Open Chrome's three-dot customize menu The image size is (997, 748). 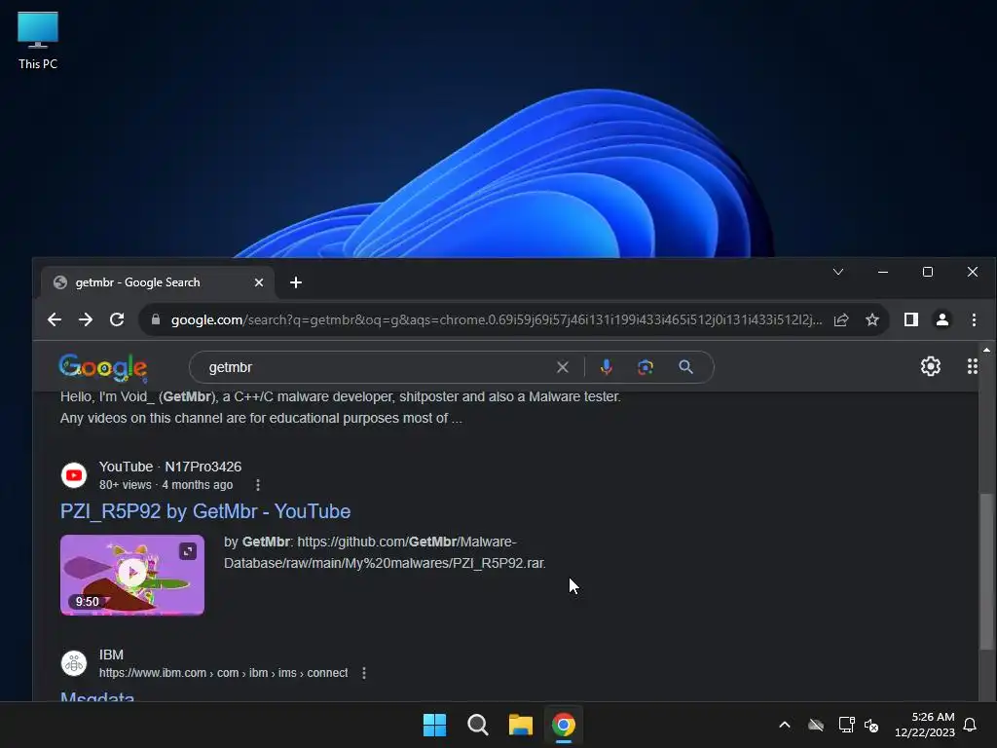tap(974, 319)
